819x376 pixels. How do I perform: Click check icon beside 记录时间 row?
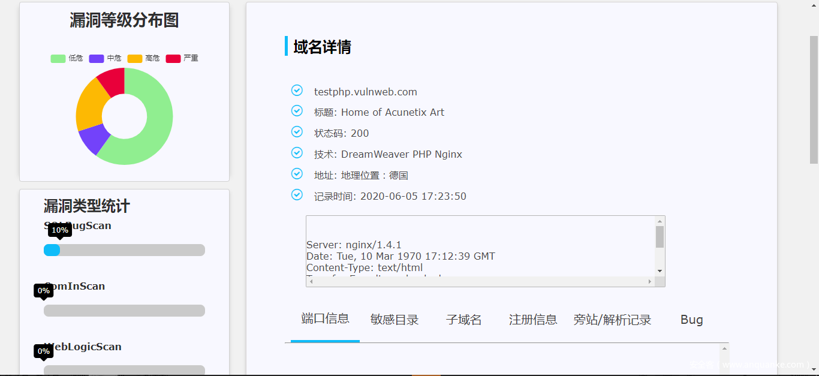[x=297, y=195]
